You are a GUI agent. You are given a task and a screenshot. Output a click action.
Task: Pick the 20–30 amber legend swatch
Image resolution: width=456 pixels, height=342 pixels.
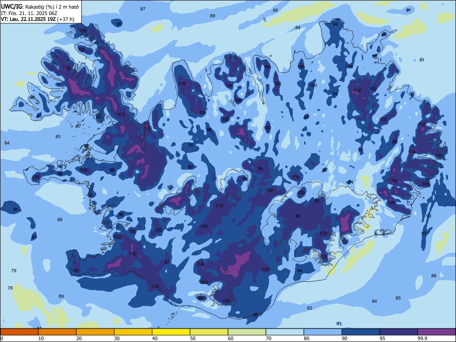pyautogui.click(x=95, y=332)
